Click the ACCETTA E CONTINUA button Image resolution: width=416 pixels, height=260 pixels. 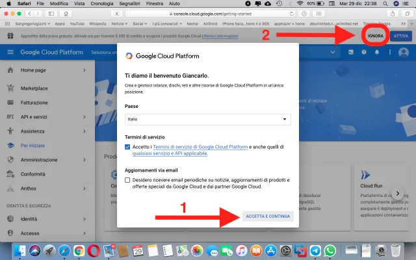click(268, 216)
